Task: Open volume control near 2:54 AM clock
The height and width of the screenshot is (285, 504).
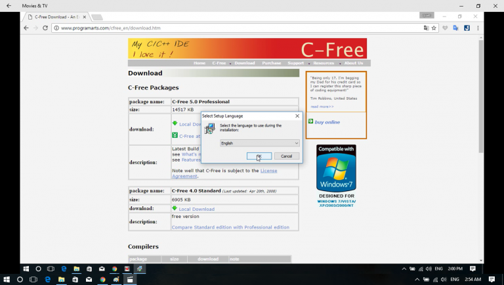Action: click(x=444, y=280)
